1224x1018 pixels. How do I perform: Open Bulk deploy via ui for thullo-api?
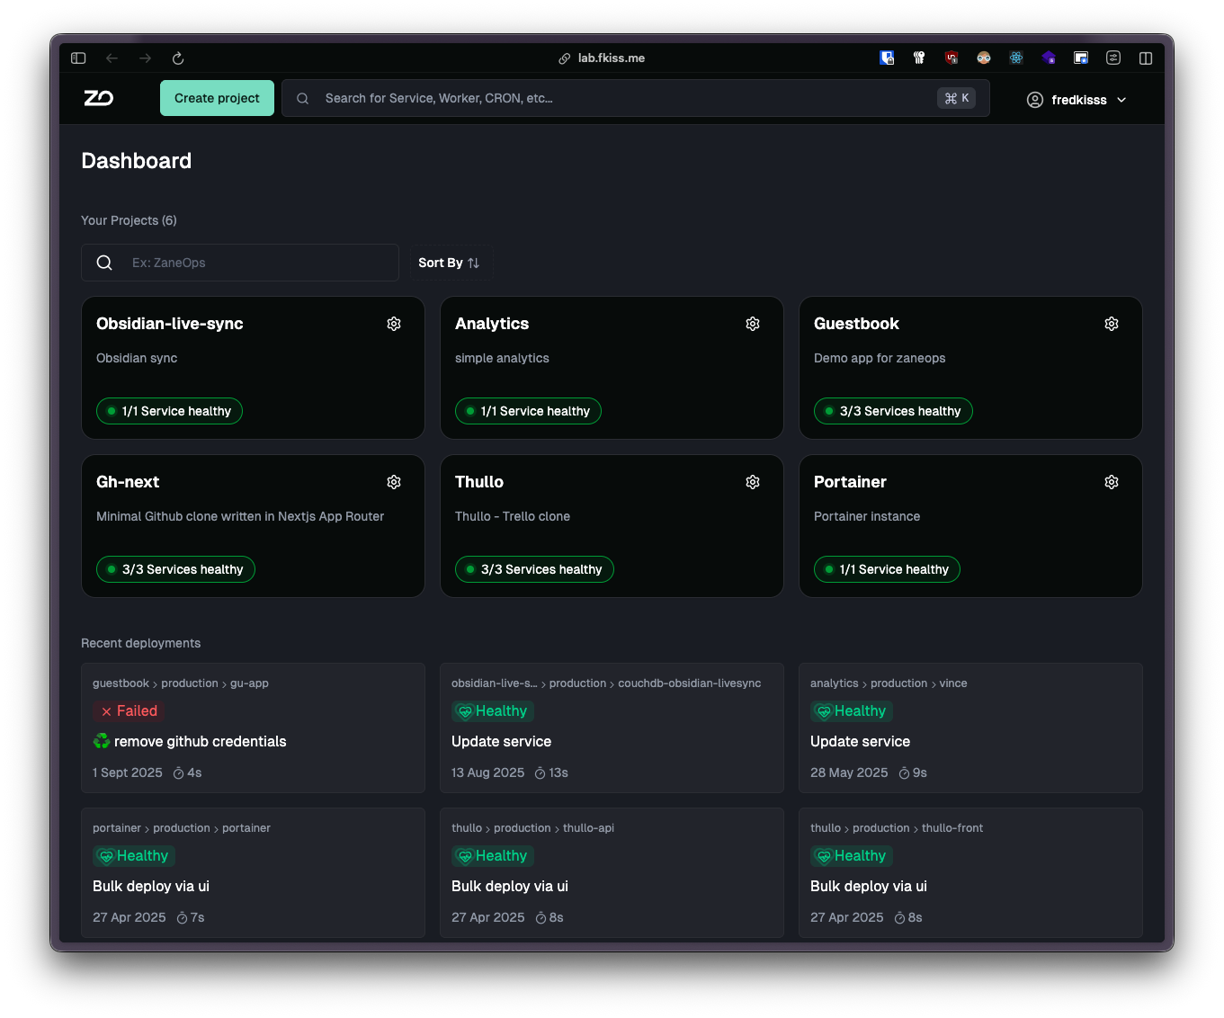click(x=510, y=887)
